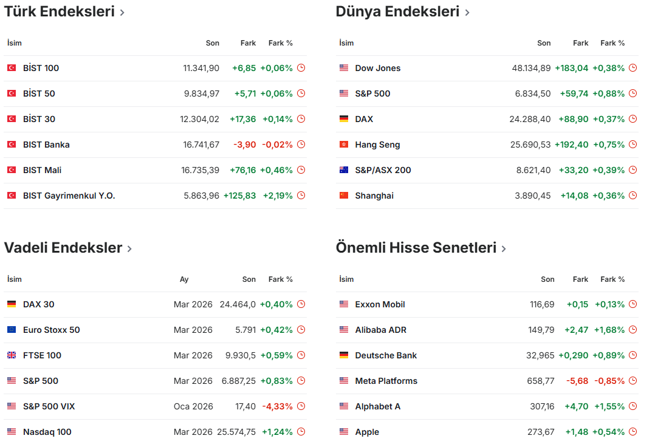Select the Shanghai index link
658x444 pixels.
point(374,196)
